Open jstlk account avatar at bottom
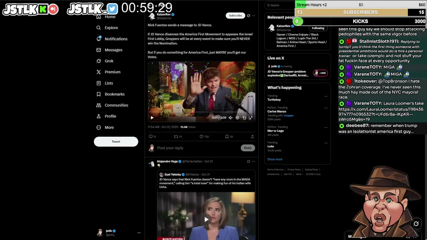The image size is (427, 240). pos(100,233)
